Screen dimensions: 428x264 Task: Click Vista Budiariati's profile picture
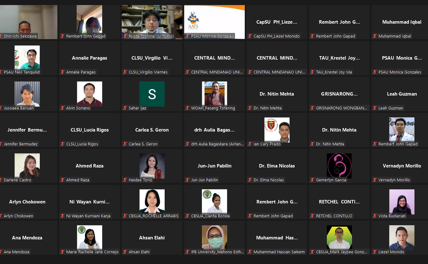(402, 202)
